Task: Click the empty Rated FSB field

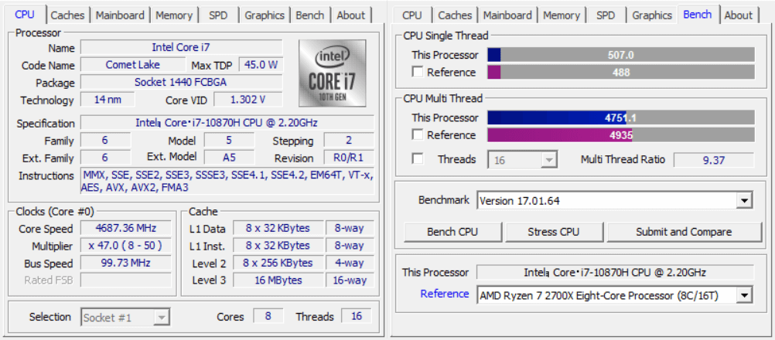Action: point(126,280)
